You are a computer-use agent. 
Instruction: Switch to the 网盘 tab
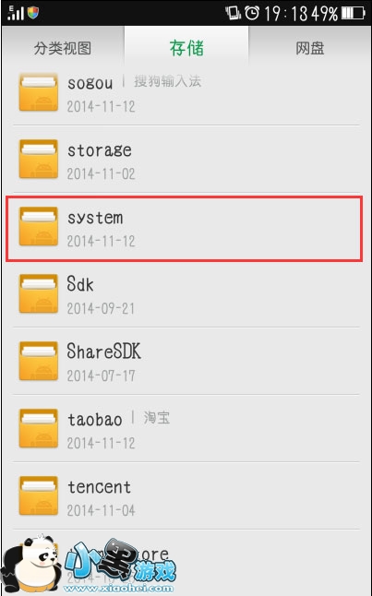pyautogui.click(x=310, y=48)
